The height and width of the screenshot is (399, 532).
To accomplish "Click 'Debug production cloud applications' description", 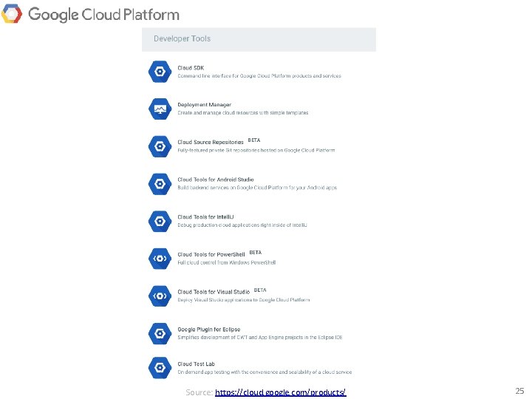I will [x=242, y=225].
